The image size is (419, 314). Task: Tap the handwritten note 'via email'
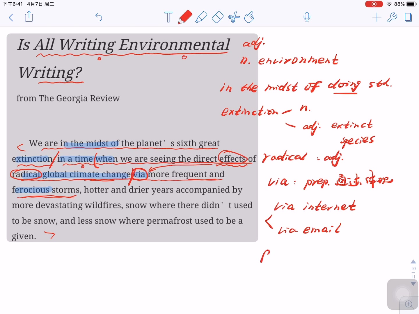[x=309, y=229]
